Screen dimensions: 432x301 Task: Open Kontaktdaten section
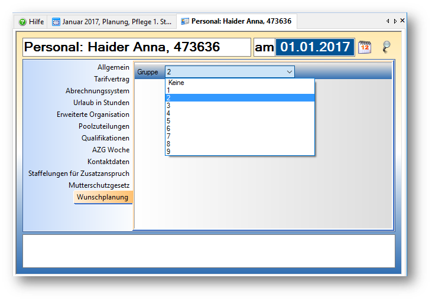tap(108, 162)
